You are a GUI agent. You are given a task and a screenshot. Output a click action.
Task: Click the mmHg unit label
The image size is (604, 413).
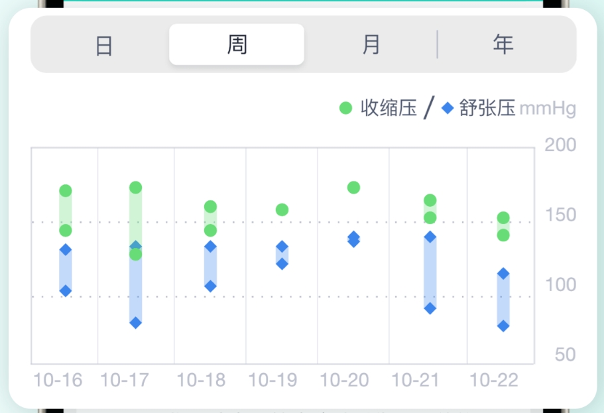point(548,109)
